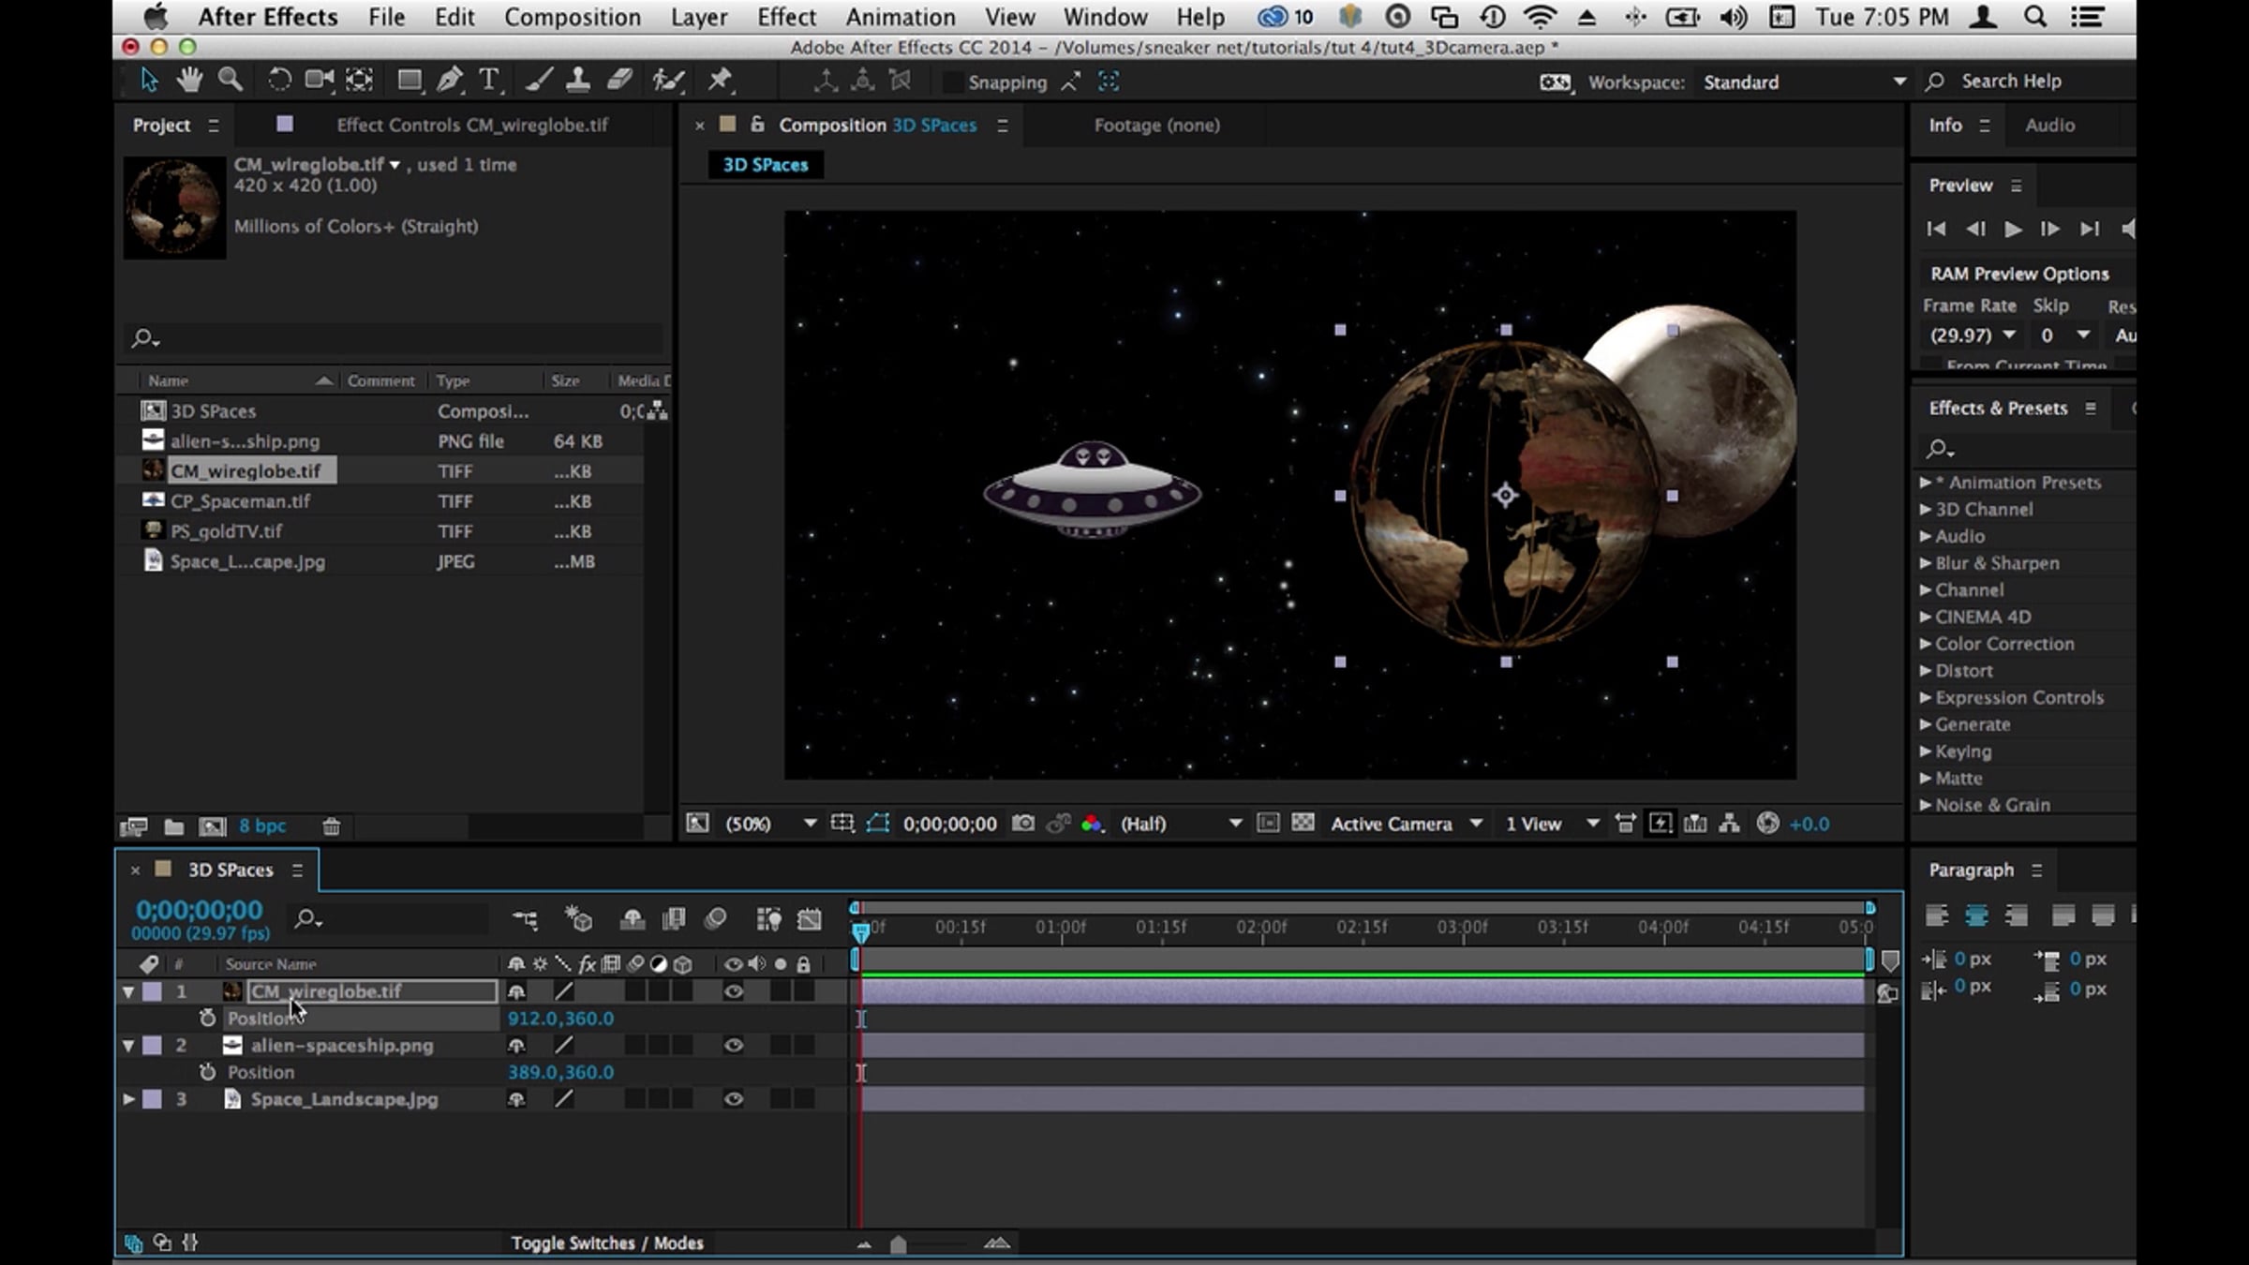Select the Rotation tool
This screenshot has width=2249, height=1265.
(278, 81)
